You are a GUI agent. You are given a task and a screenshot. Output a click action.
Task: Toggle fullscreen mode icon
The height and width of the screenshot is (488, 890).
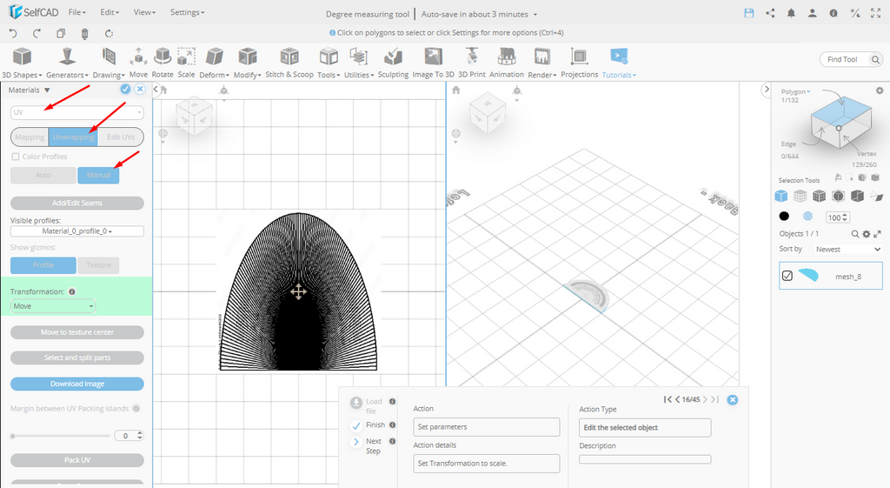[x=876, y=13]
